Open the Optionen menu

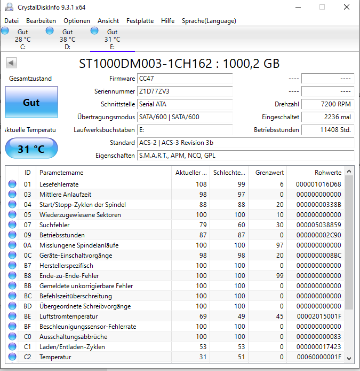pyautogui.click(x=77, y=21)
